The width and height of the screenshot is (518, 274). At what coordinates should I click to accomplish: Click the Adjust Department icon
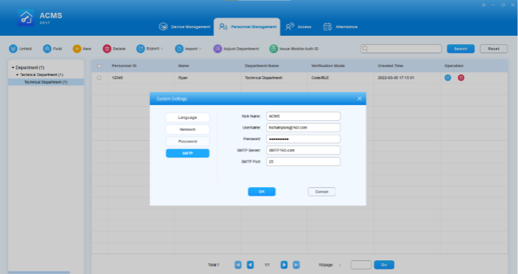(217, 49)
